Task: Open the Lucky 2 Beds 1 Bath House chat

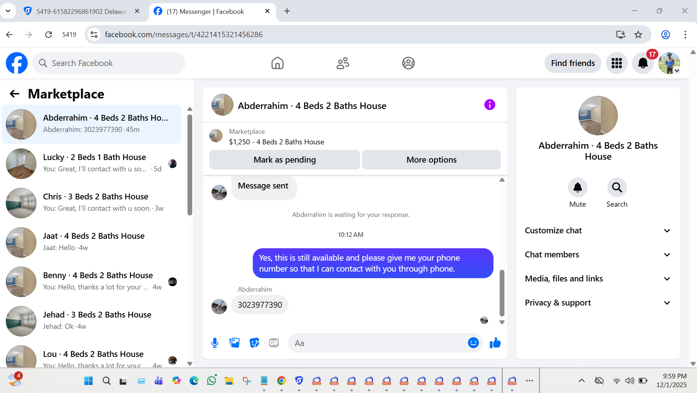Action: click(91, 163)
